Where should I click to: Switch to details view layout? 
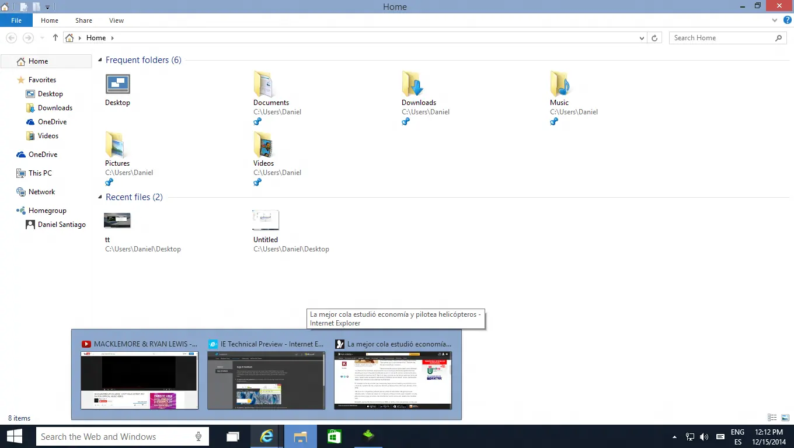(772, 418)
